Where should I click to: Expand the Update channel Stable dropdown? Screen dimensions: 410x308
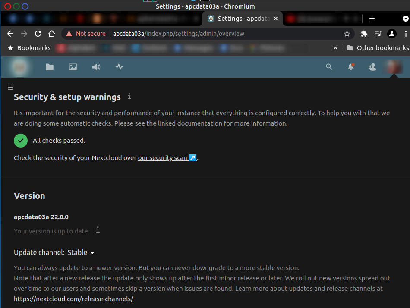click(x=81, y=253)
